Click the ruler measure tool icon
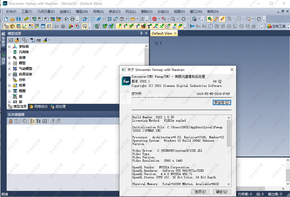The height and width of the screenshot is (197, 290). 132,19
